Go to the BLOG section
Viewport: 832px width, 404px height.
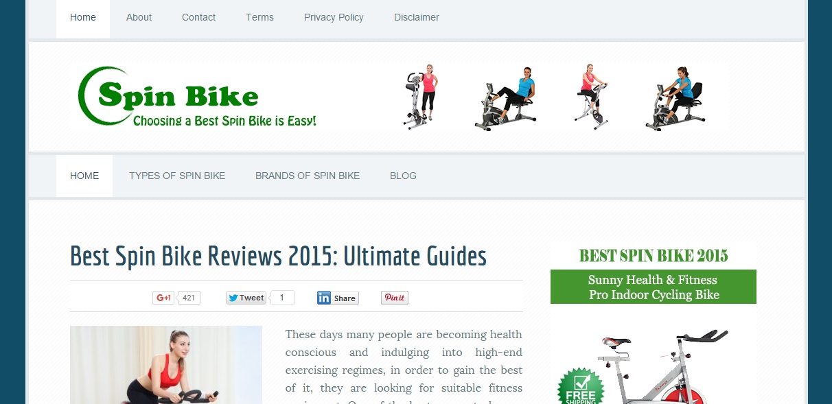coord(403,176)
